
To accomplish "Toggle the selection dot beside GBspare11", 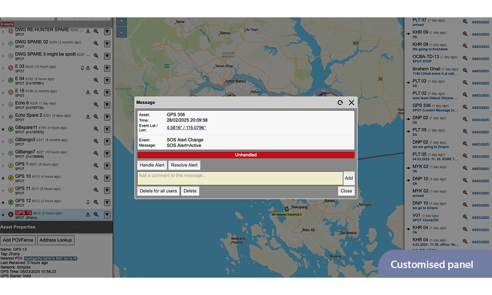I will [x=3, y=129].
